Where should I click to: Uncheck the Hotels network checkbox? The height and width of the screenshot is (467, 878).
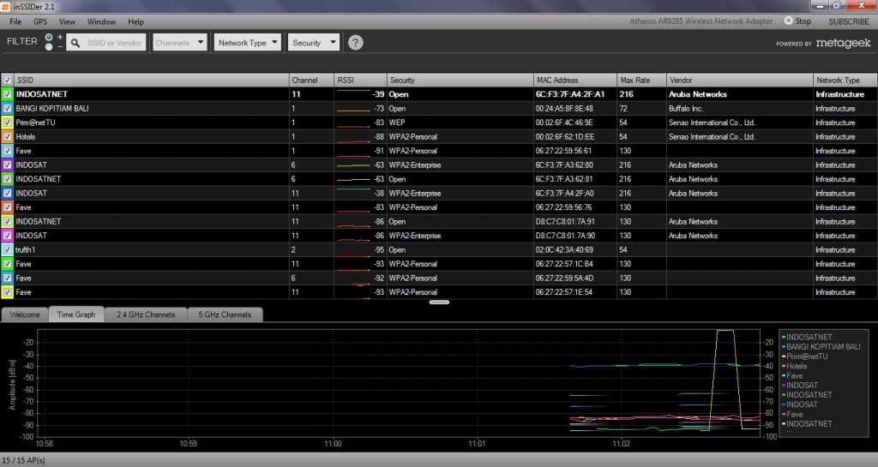pos(7,136)
